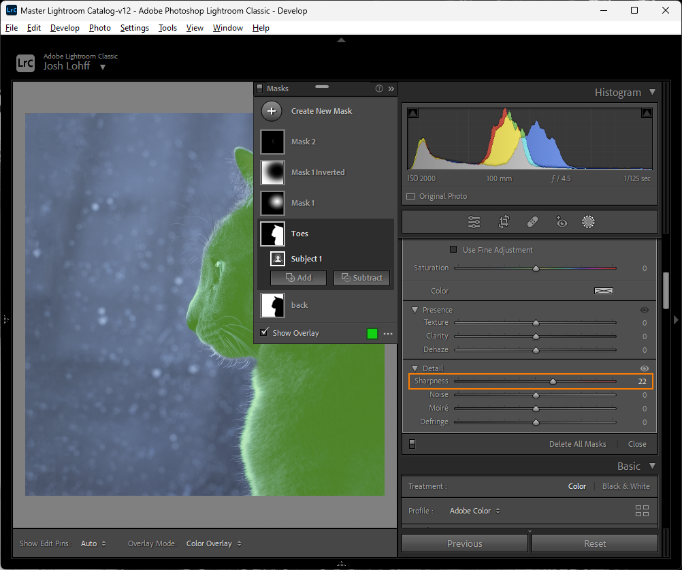Viewport: 682px width, 570px height.
Task: Select the Healing bandage tool
Action: (533, 222)
